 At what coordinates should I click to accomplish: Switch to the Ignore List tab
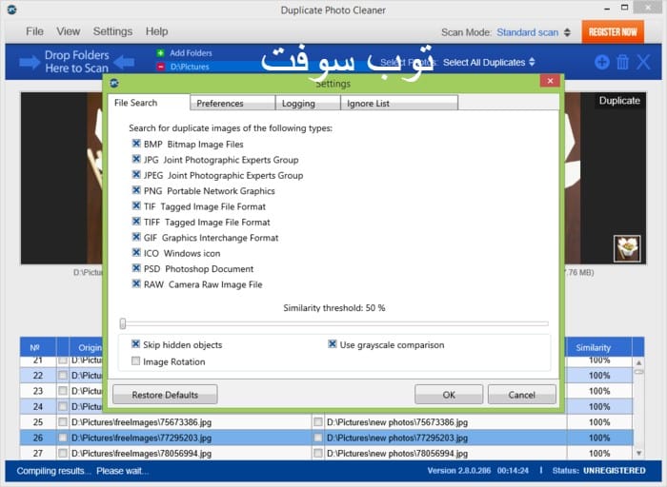point(399,103)
